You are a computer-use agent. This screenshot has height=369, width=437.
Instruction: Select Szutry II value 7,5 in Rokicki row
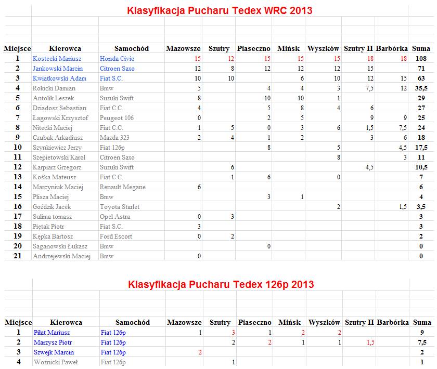369,88
